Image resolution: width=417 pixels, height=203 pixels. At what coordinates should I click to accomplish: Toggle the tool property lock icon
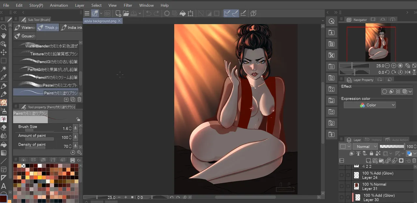pos(78,119)
